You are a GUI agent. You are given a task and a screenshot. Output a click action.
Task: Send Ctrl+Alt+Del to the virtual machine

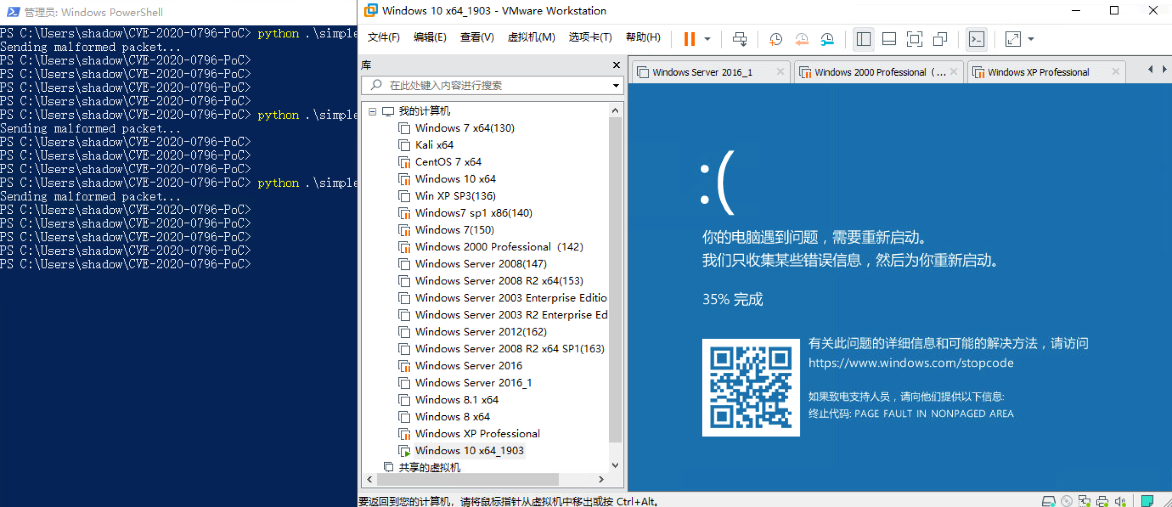tap(740, 39)
